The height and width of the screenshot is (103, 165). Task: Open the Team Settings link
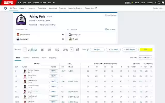[111, 15]
